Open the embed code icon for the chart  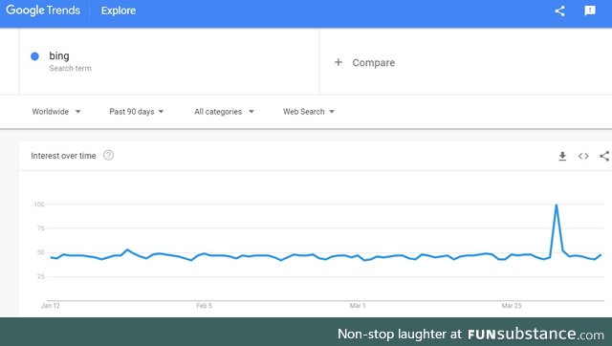coord(583,156)
